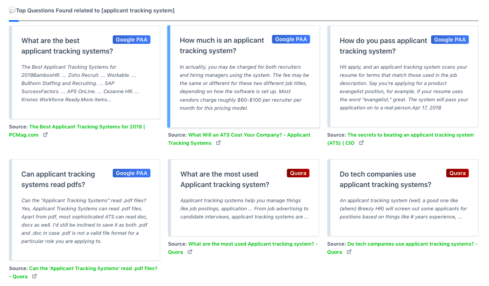This screenshot has height=286, width=489.
Task: Select the How much is an applicant tracking system card
Action: 243,76
